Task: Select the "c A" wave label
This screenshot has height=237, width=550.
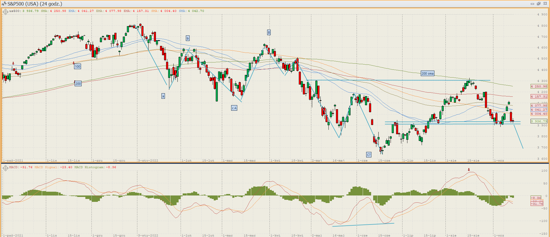Action: [234, 108]
